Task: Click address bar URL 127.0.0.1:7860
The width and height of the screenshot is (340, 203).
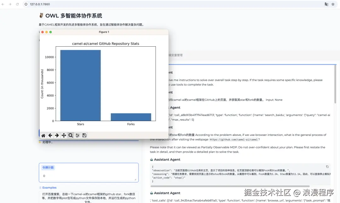Action: (x=40, y=4)
